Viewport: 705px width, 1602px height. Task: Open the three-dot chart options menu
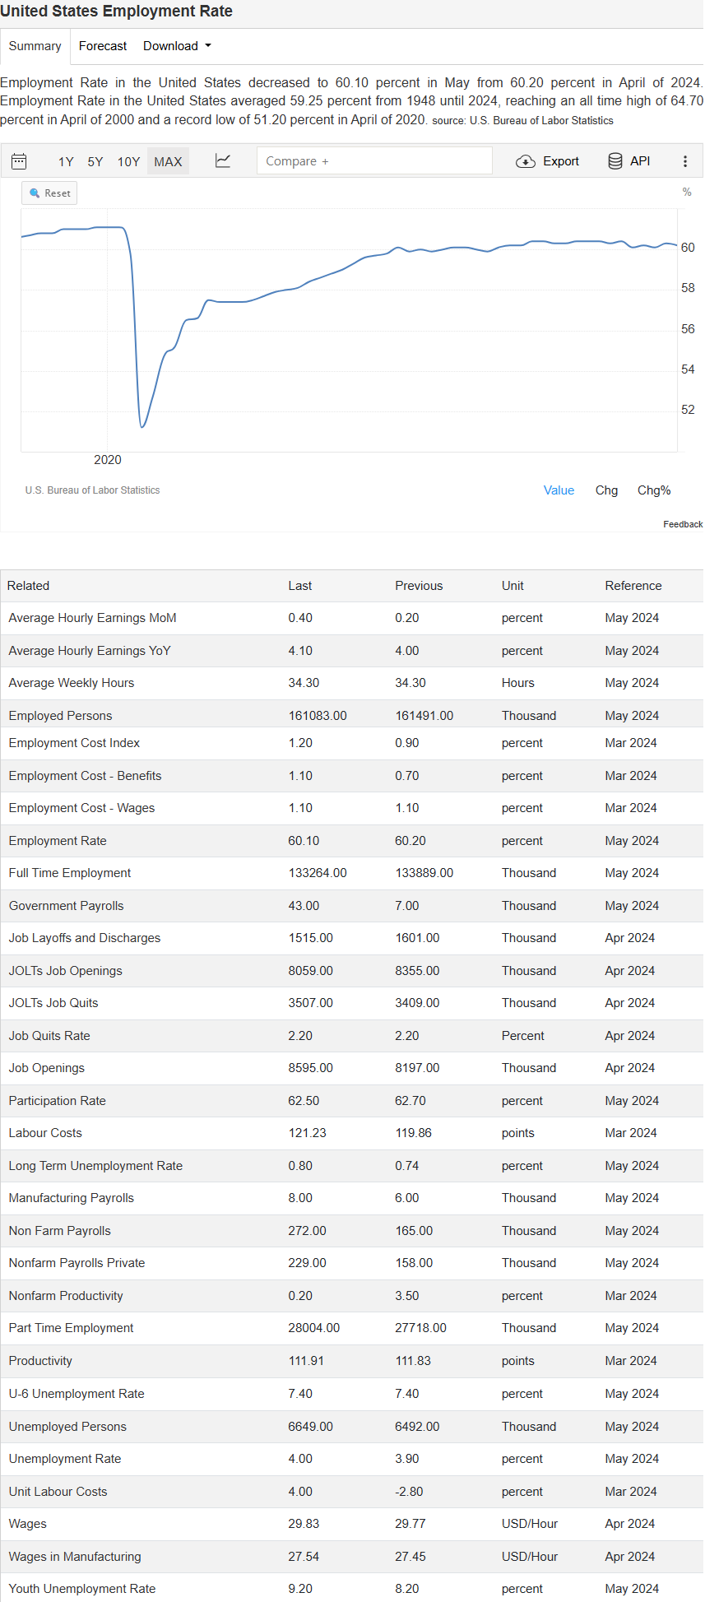pos(685,161)
